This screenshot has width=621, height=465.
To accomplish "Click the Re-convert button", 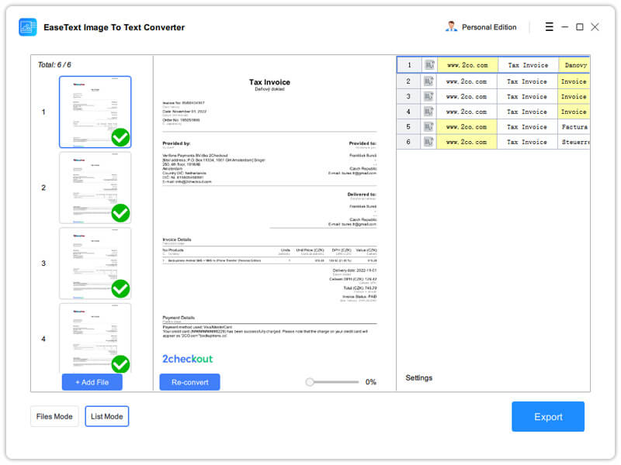I will 189,382.
